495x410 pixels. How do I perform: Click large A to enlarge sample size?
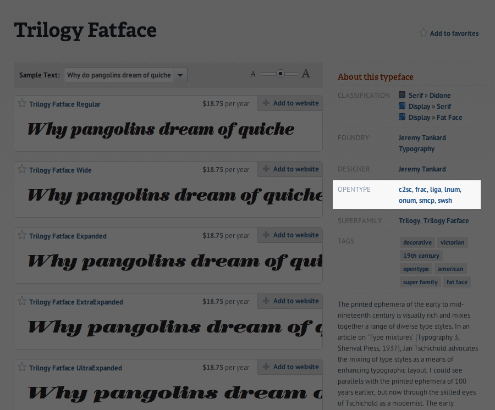[x=306, y=74]
